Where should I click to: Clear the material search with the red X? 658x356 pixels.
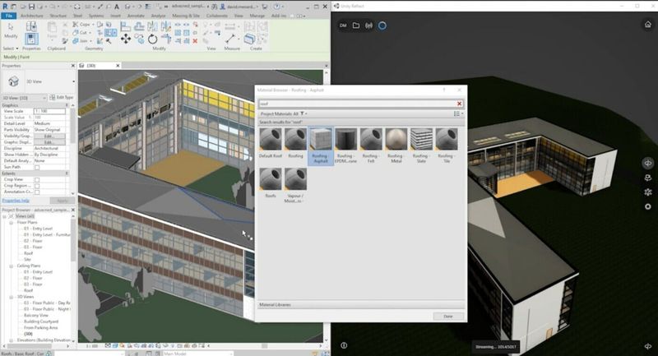pyautogui.click(x=460, y=104)
